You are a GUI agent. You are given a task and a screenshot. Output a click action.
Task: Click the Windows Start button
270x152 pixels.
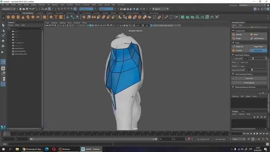3,149
